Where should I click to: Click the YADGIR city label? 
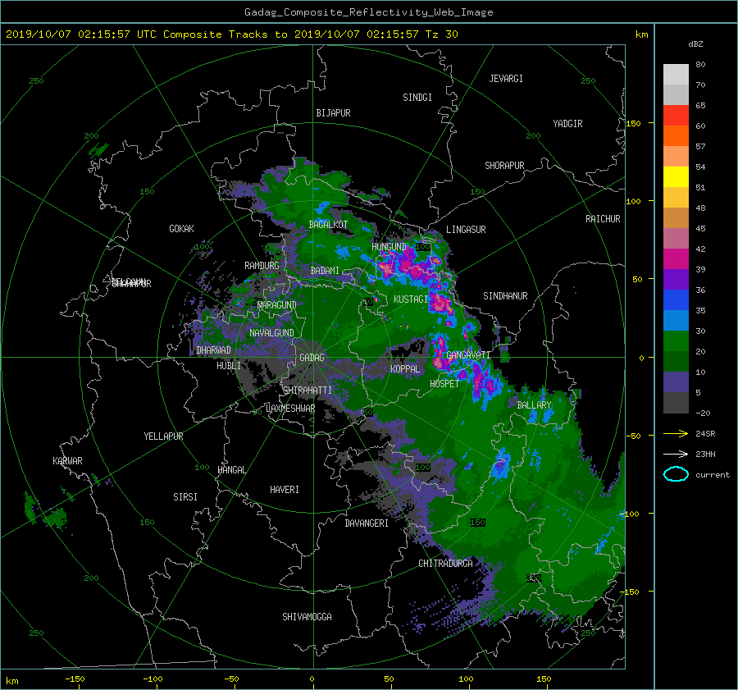point(567,124)
